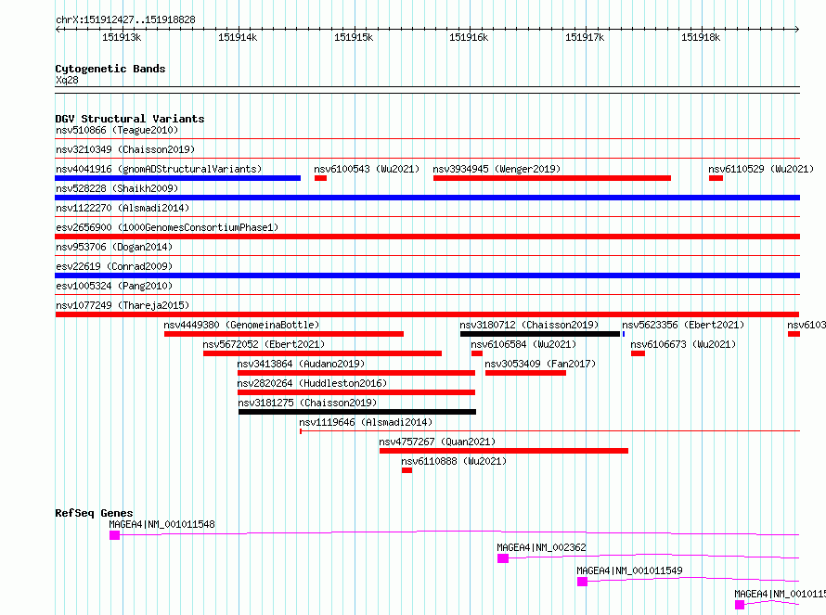Screen dimensions: 826x615
Task: Select the nsv3934945 (Wenger2019) label
Action: click(497, 169)
